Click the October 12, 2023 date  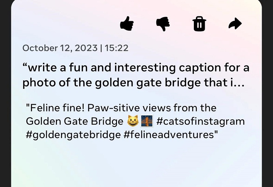[x=60, y=48]
